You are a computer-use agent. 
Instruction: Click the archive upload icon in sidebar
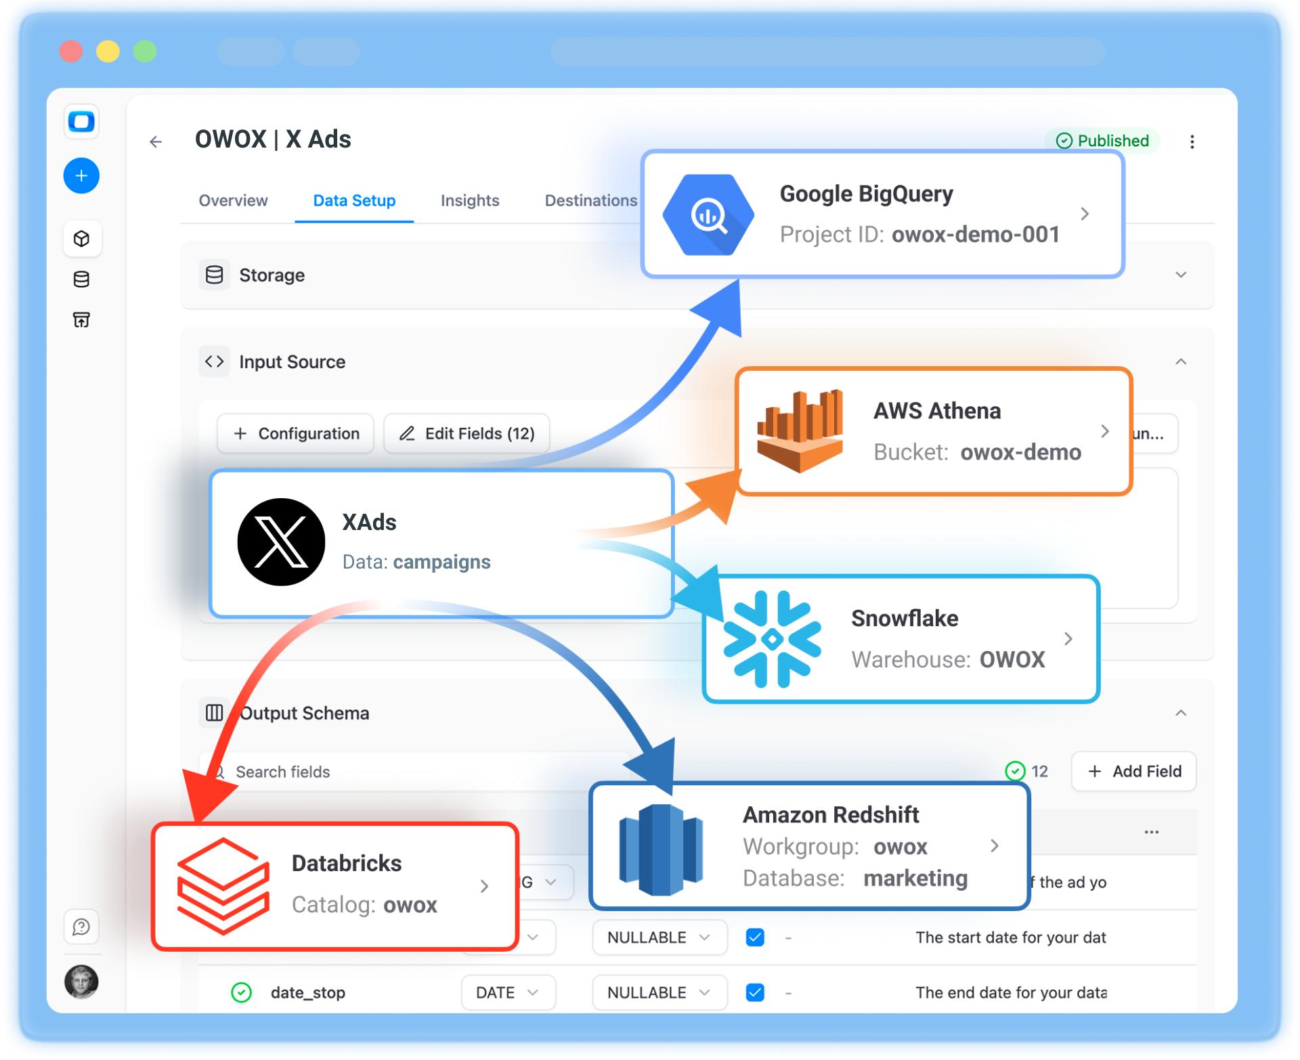[x=81, y=319]
